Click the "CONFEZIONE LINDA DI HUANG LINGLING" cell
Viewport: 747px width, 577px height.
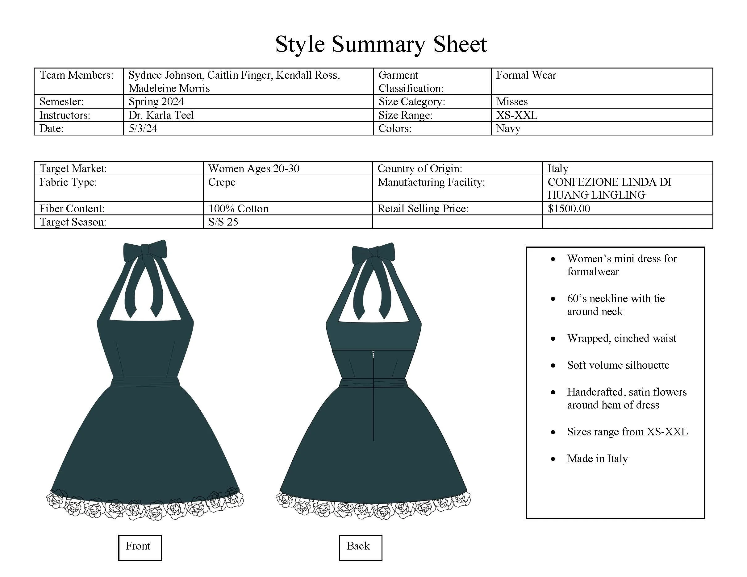(627, 188)
